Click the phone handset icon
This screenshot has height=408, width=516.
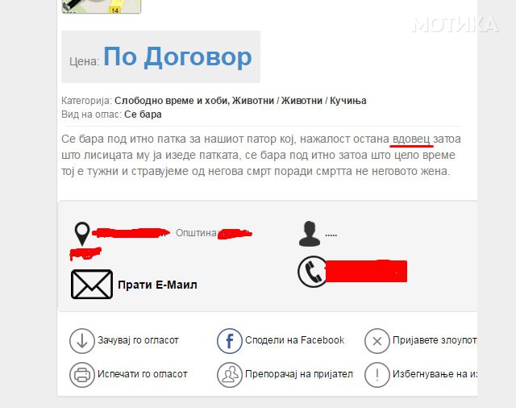(x=313, y=272)
